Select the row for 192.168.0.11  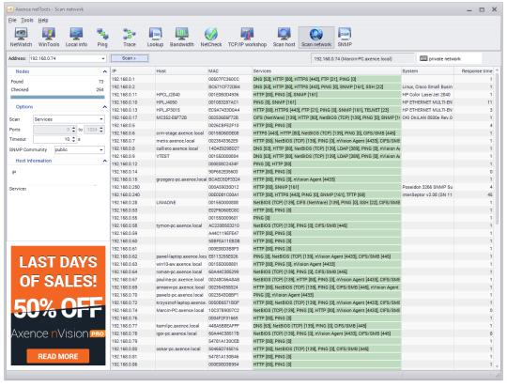(302, 95)
